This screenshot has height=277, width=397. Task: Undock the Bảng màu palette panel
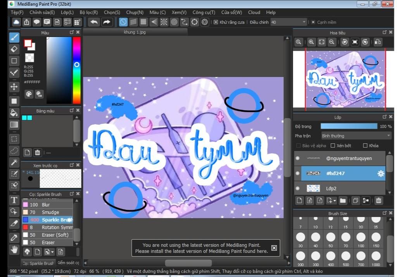[x=72, y=110]
